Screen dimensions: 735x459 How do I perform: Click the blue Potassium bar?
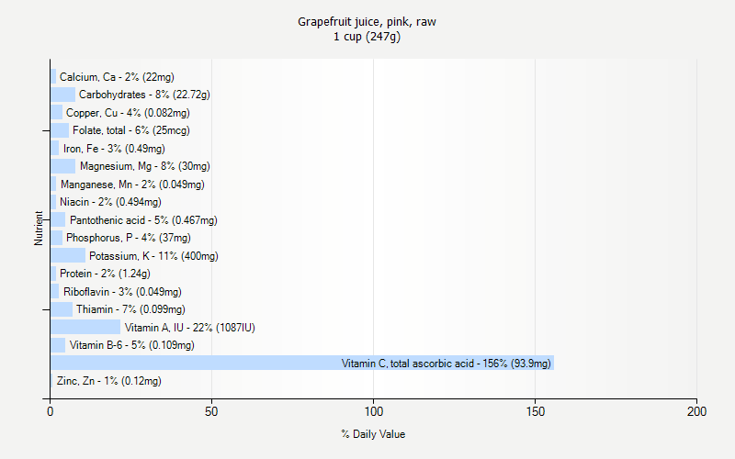click(x=68, y=256)
